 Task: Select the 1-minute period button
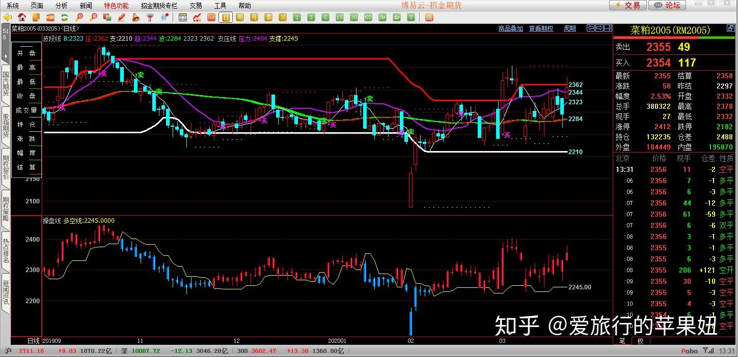point(297,17)
